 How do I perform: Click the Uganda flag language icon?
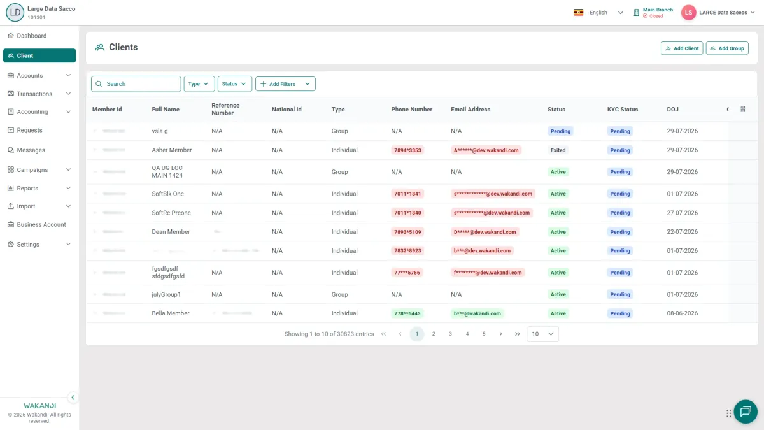click(579, 12)
